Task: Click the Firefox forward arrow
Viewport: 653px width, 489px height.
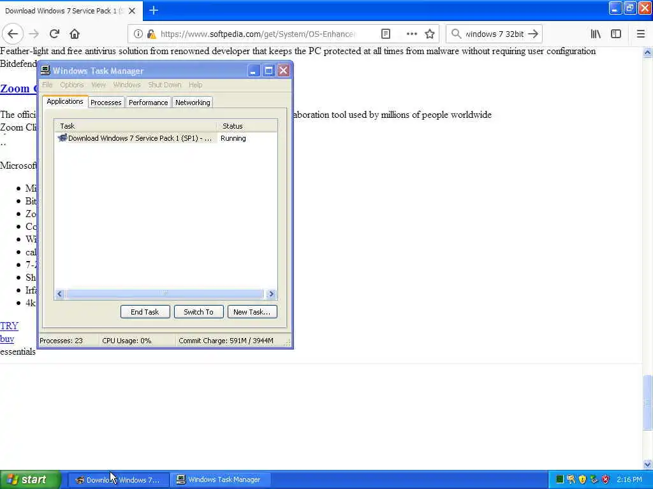Action: coord(34,34)
